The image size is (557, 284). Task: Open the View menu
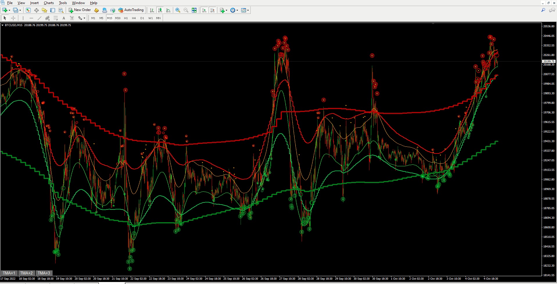pos(21,3)
